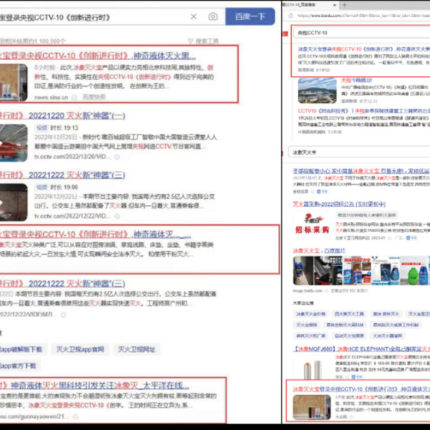Open image search via the camera icon
The height and width of the screenshot is (430, 430).
tap(213, 17)
